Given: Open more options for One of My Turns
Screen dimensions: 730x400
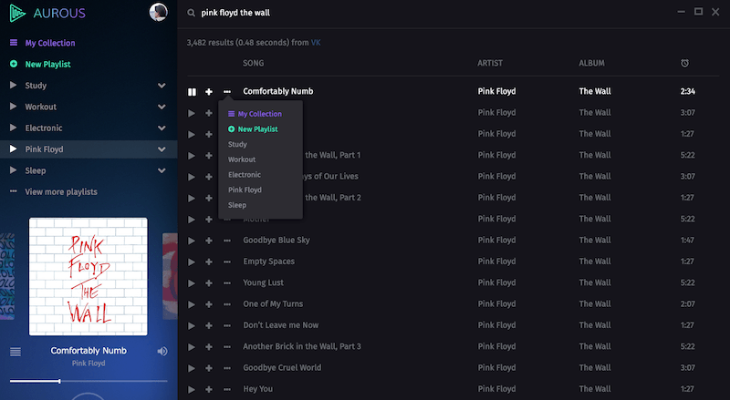Looking at the screenshot, I should (x=227, y=304).
